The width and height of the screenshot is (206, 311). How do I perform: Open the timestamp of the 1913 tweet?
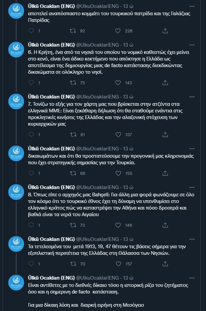point(128,239)
